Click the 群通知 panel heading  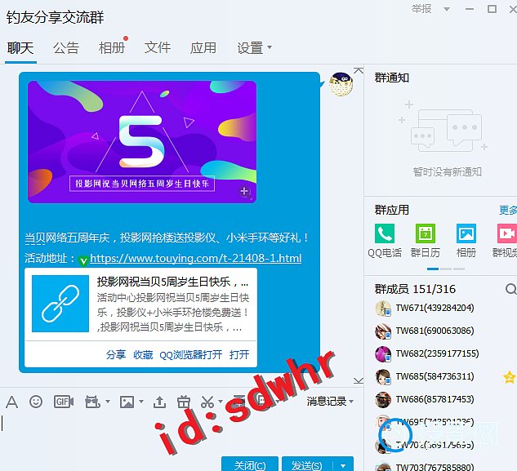click(392, 78)
